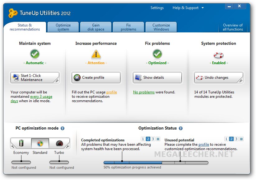Minimize the TuneUp Utilities window
This screenshot has height=180, width=256.
click(229, 6)
